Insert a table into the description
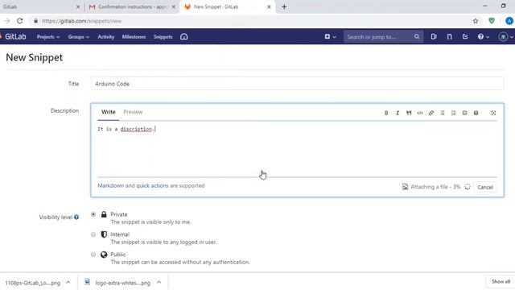This screenshot has height=290, width=515. (476, 113)
